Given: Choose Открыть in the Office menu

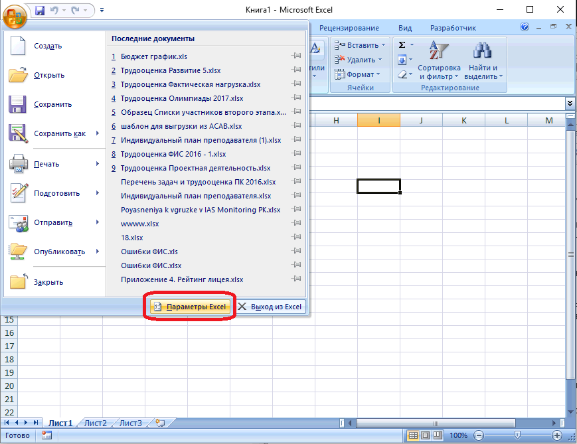Looking at the screenshot, I should pos(55,75).
